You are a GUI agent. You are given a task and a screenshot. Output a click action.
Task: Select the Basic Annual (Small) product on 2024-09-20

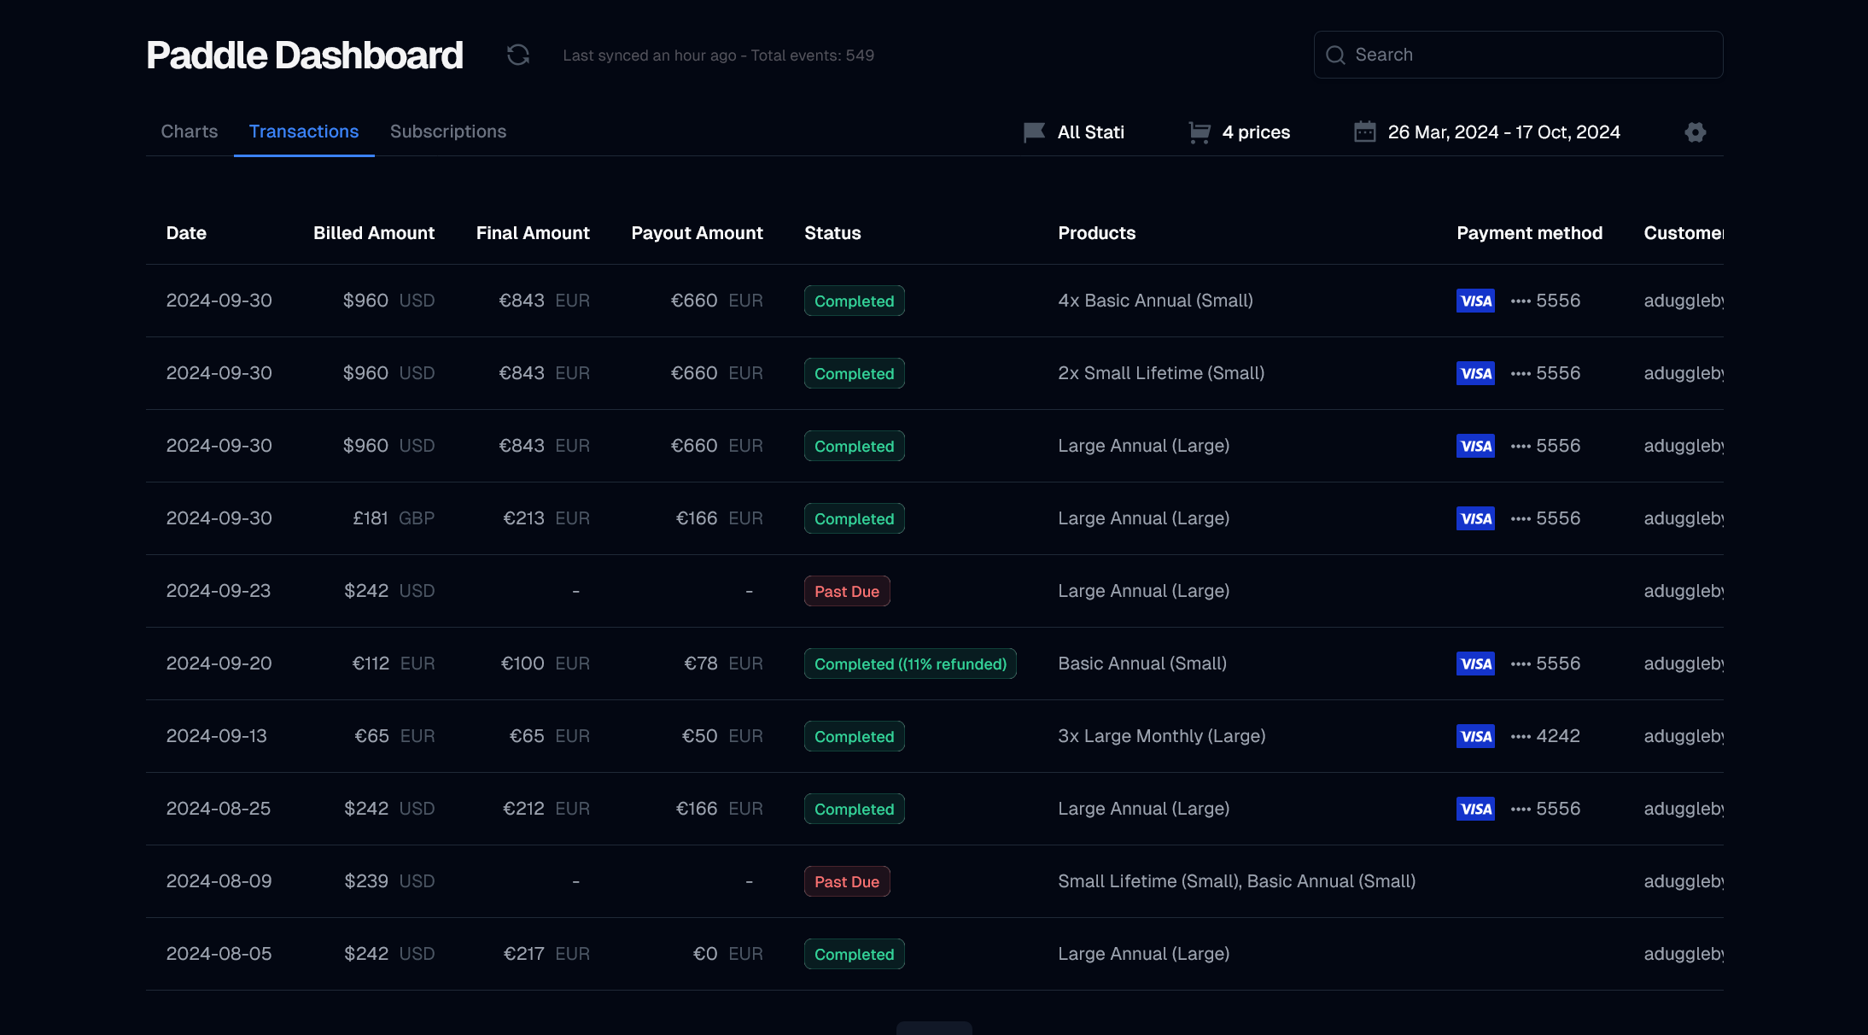1142,664
